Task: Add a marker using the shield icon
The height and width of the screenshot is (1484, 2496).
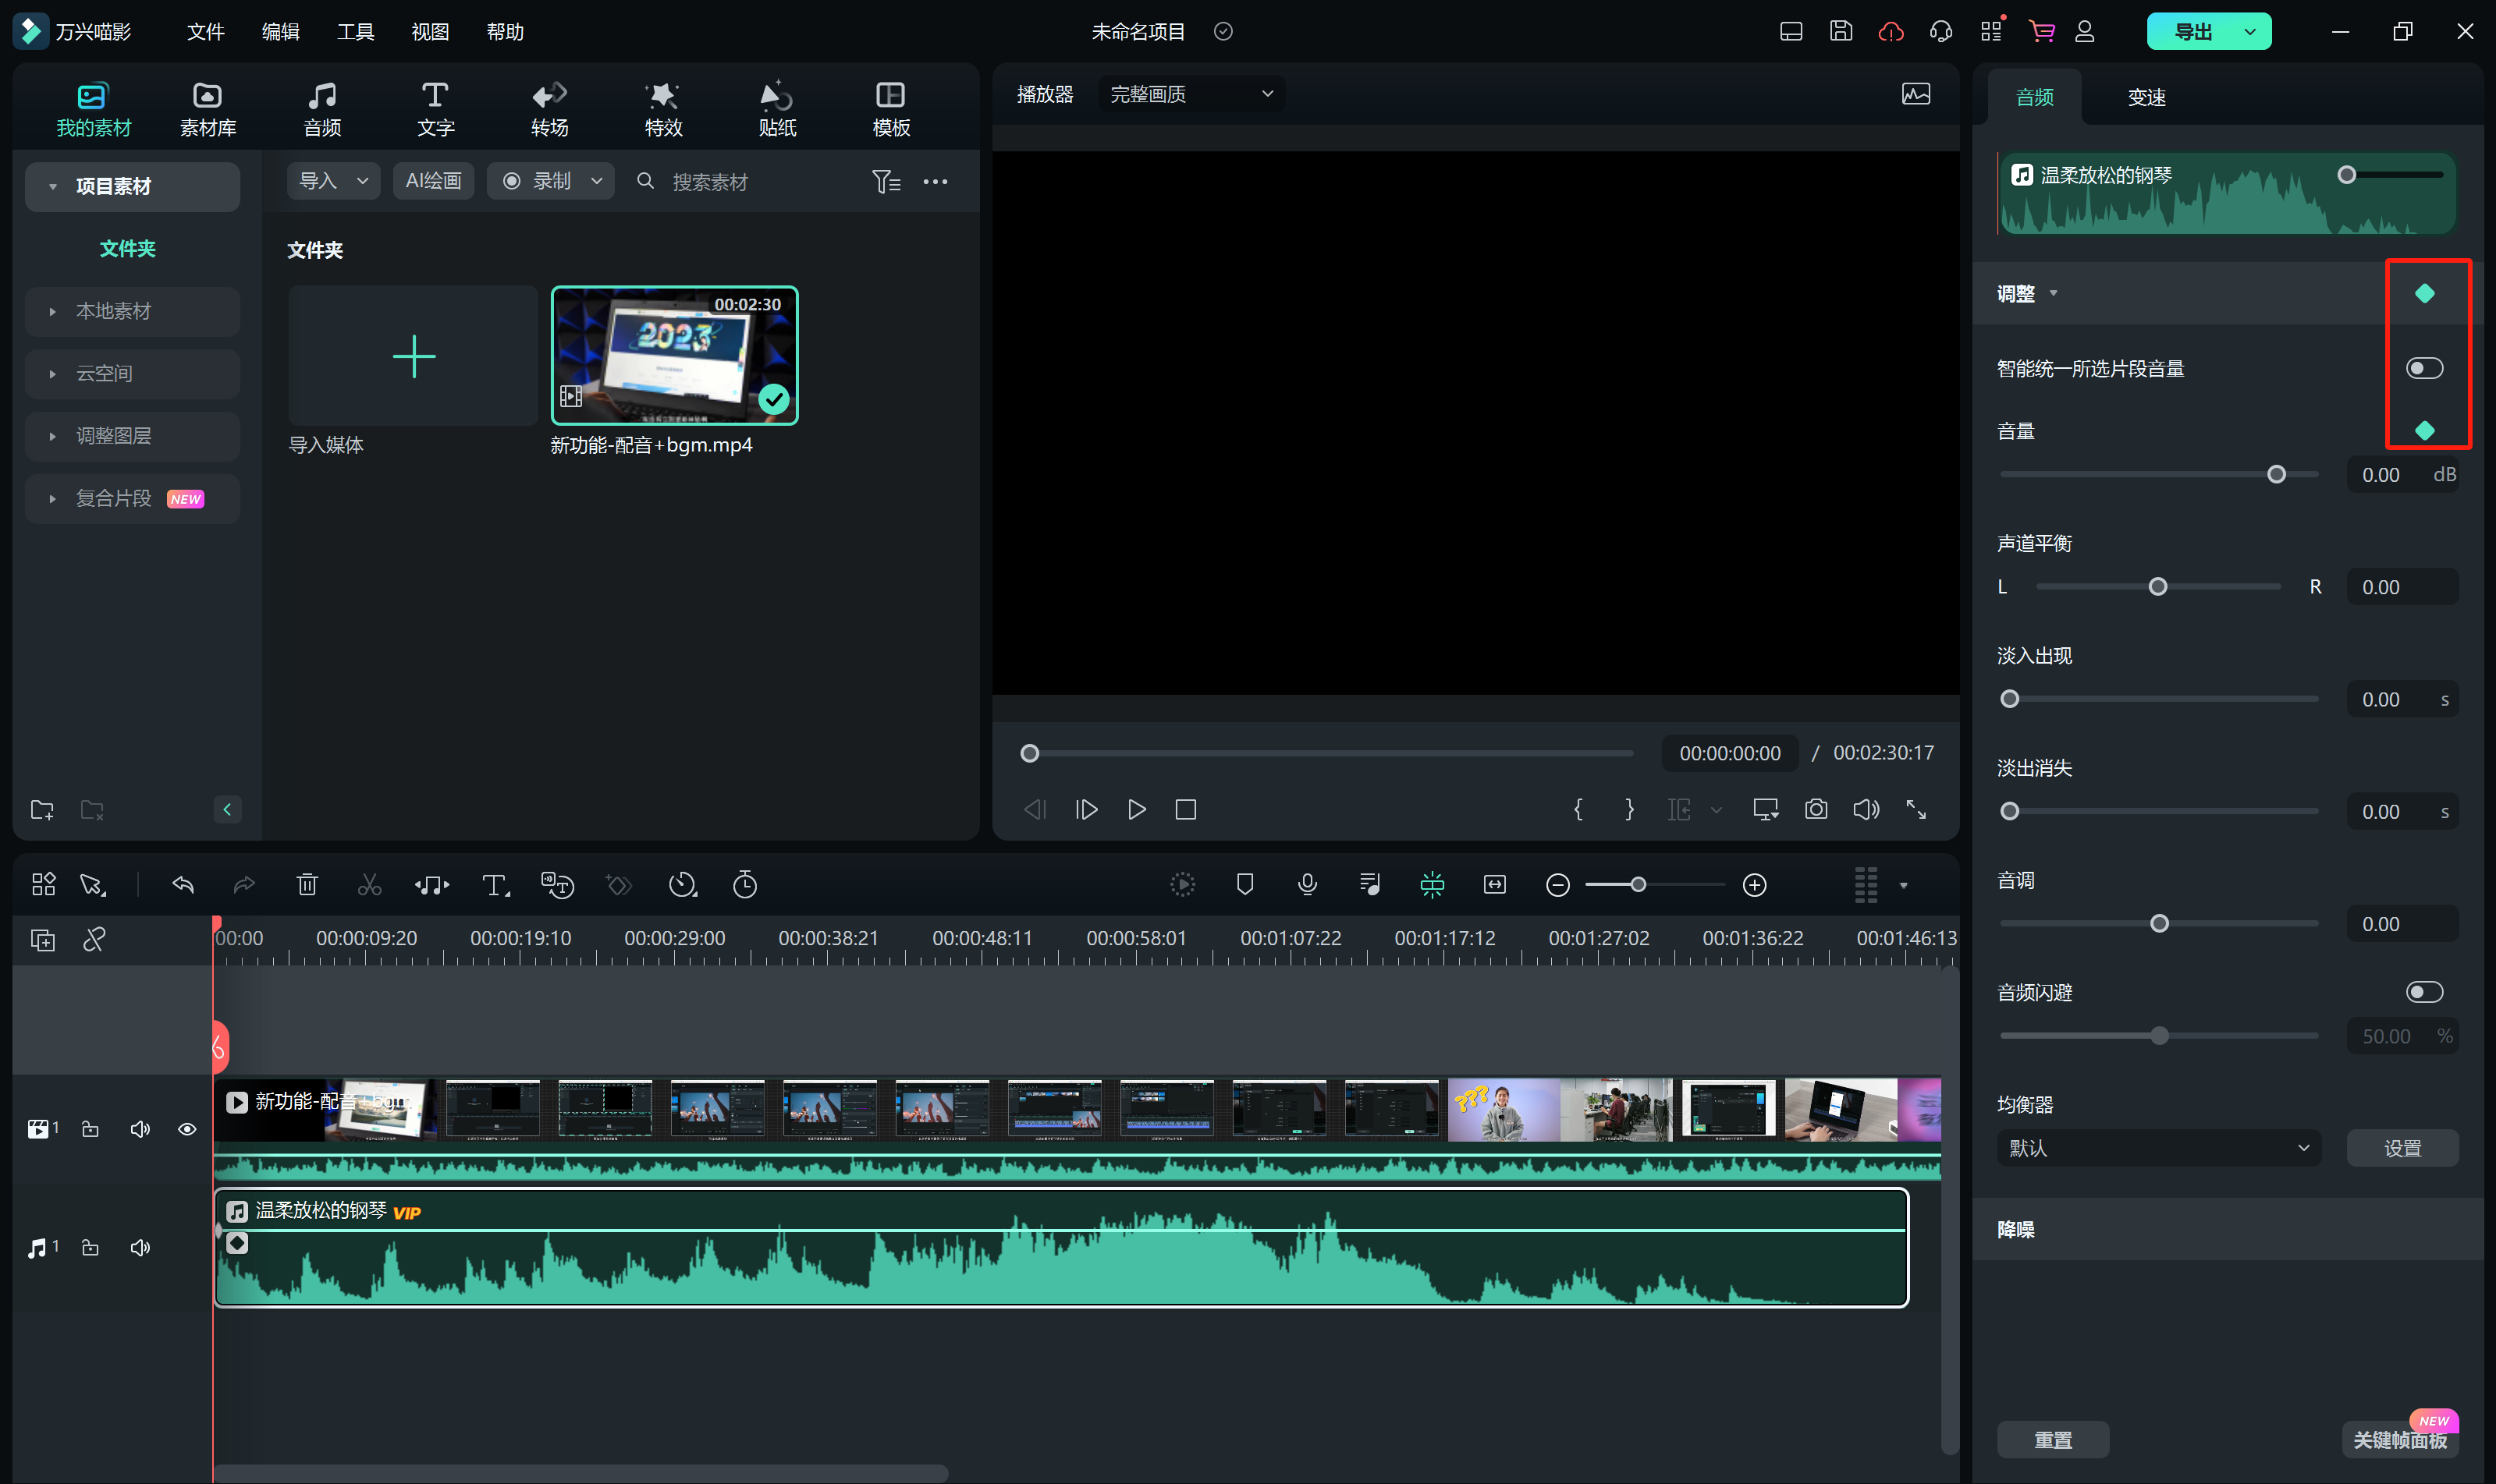Action: 1244,885
